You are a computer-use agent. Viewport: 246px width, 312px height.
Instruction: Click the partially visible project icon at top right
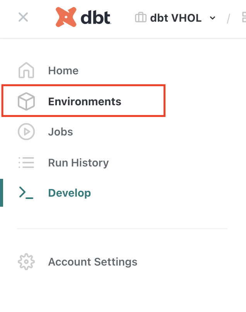(243, 17)
